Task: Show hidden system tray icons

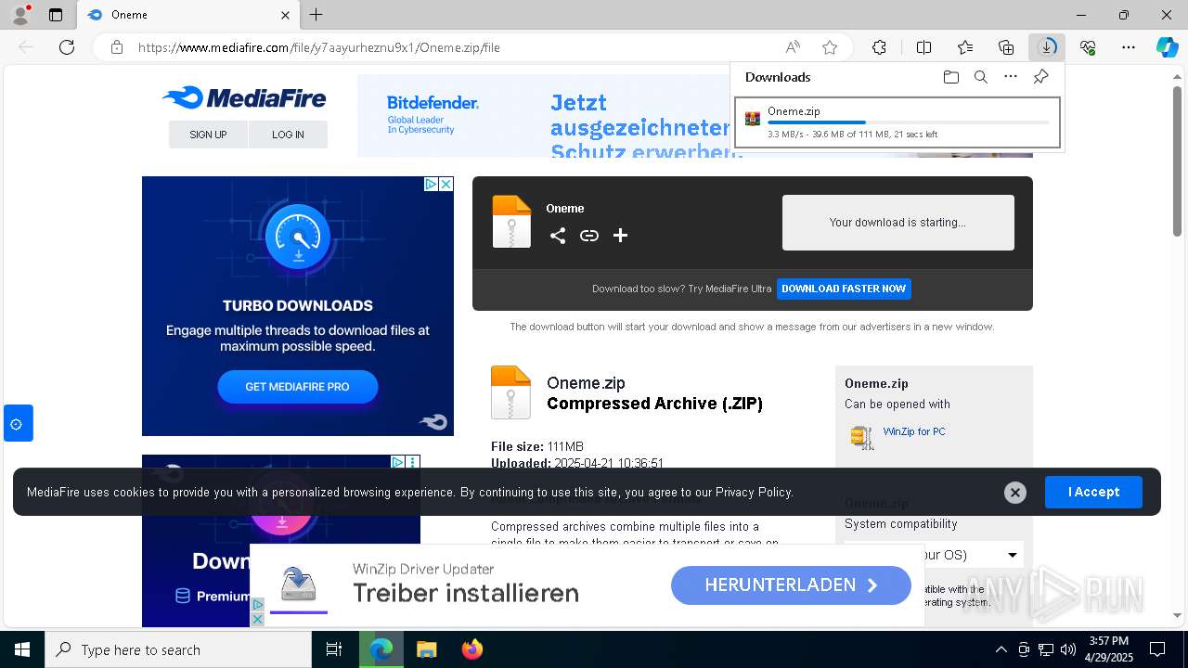Action: coord(1001,649)
